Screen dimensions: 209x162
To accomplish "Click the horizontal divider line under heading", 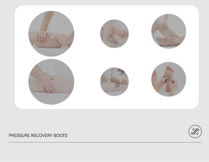I will [x=105, y=142].
